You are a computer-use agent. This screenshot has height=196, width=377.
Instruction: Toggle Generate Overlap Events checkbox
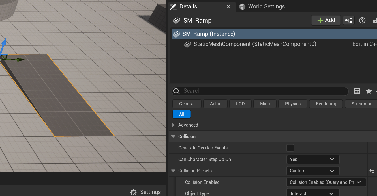click(x=290, y=148)
